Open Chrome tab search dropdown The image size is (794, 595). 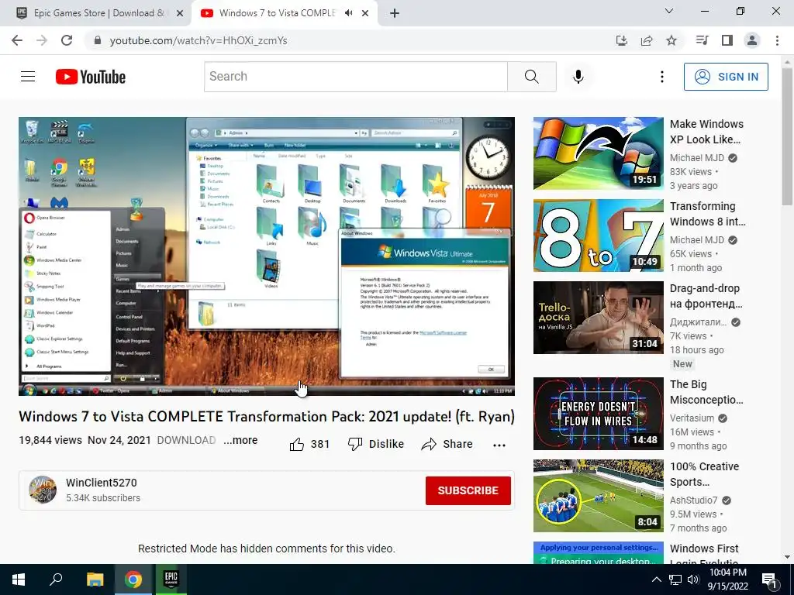(669, 11)
